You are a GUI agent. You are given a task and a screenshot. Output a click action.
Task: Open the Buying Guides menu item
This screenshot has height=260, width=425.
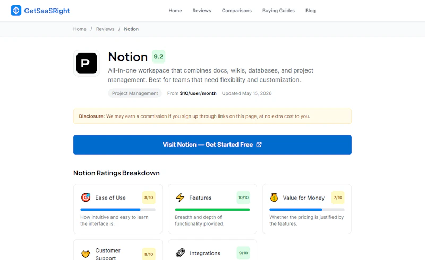[278, 11]
